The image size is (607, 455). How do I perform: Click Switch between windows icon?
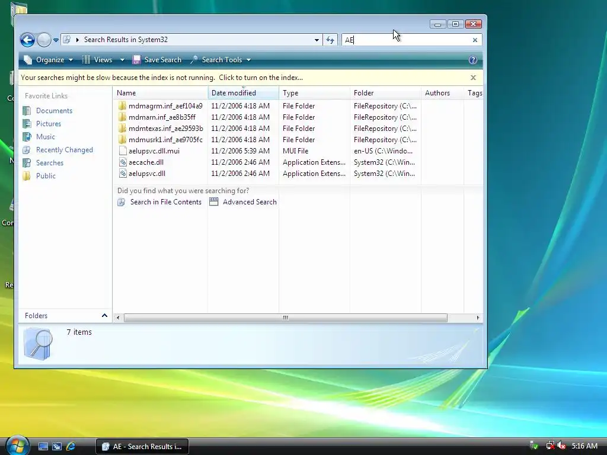tap(57, 447)
